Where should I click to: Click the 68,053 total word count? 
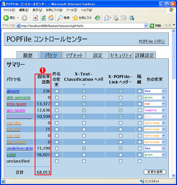pyautogui.click(x=43, y=172)
